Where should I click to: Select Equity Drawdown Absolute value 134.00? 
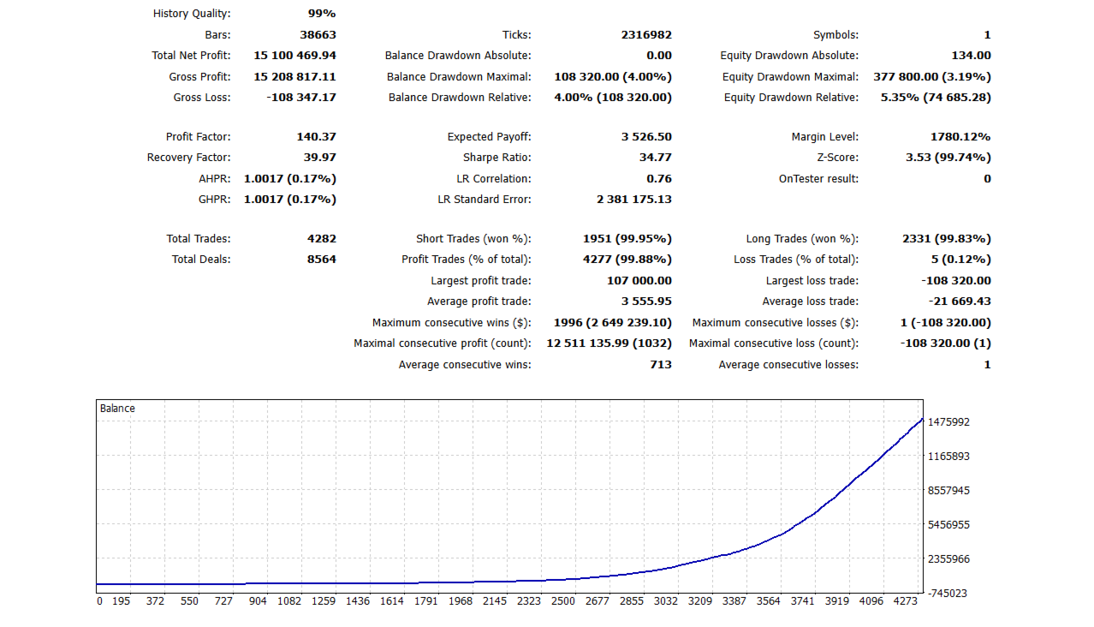click(x=971, y=56)
